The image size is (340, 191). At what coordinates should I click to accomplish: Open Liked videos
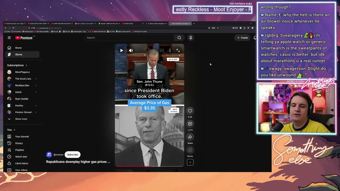[x=22, y=163]
